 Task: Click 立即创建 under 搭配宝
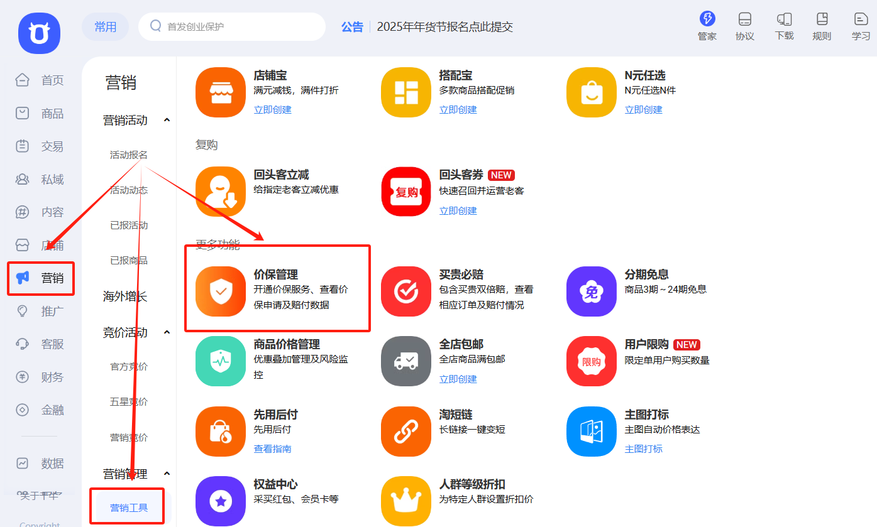point(458,110)
